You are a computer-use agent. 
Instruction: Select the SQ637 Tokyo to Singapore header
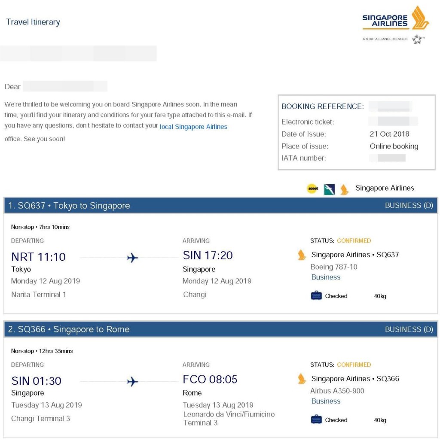click(69, 206)
